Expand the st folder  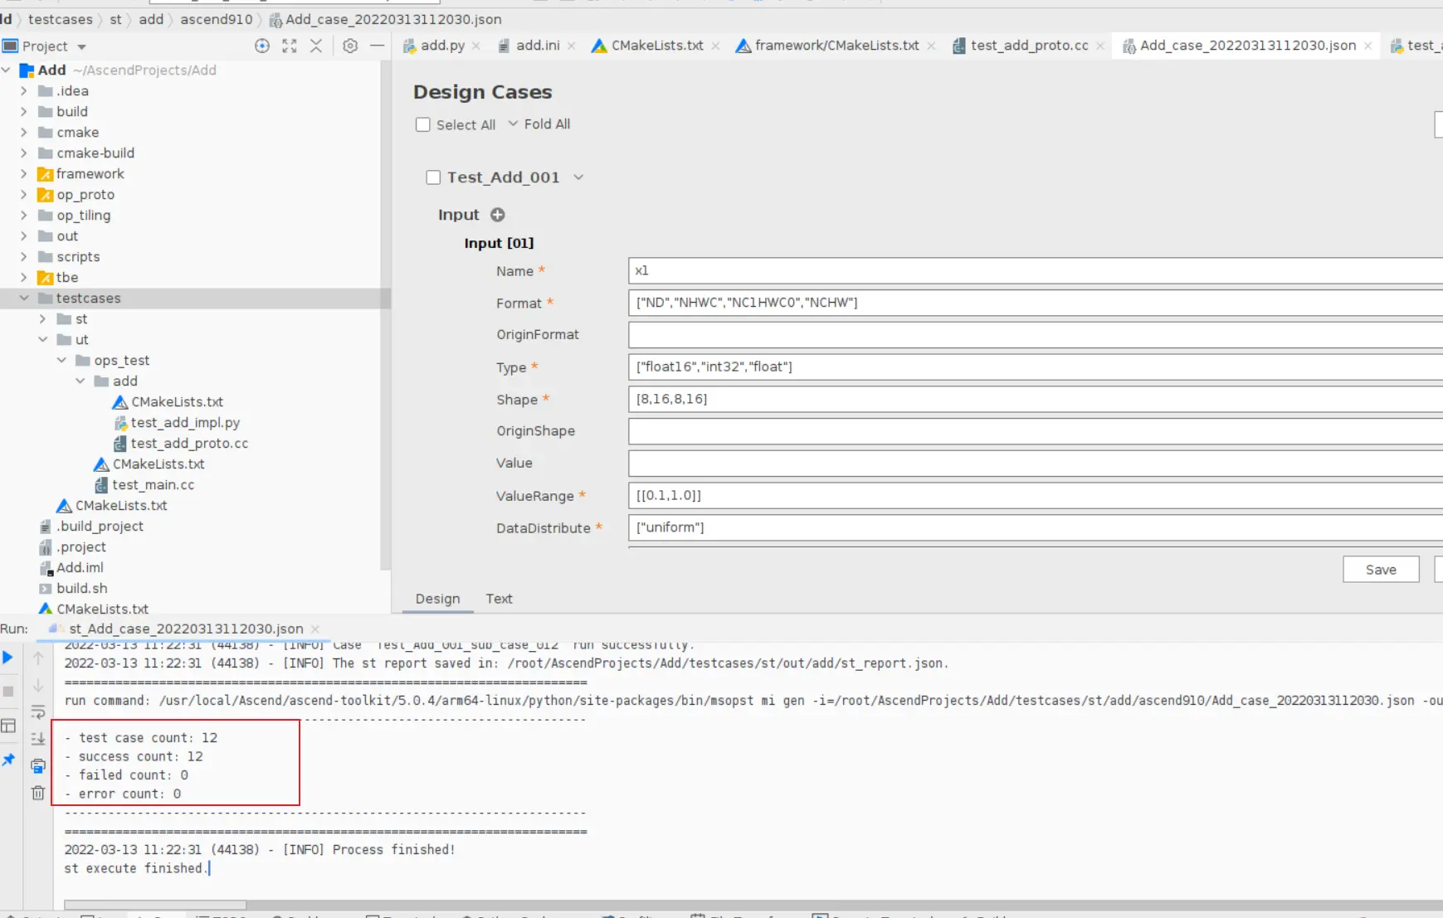coord(43,319)
